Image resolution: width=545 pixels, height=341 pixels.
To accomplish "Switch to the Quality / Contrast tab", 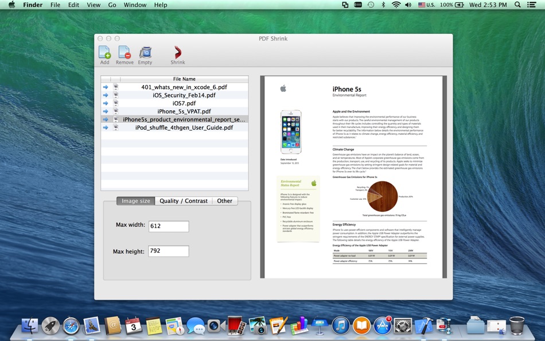I will 184,201.
